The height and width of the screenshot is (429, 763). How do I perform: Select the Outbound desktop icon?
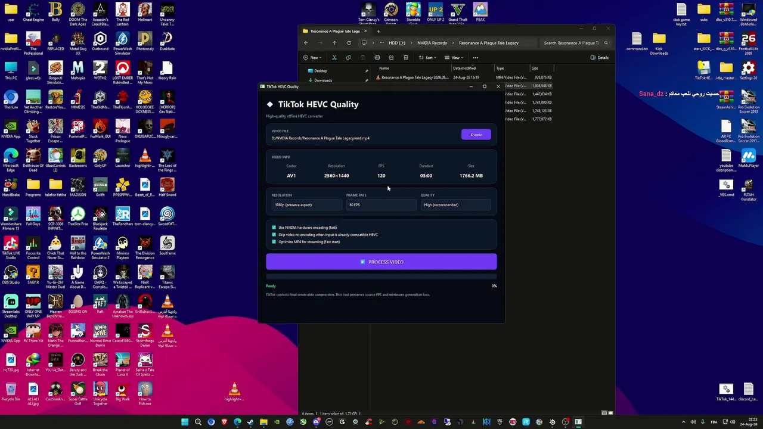tap(100, 42)
